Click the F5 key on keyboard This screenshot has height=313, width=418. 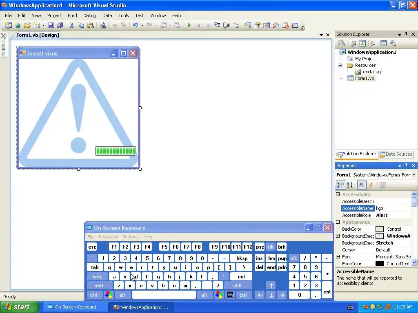[x=165, y=247]
